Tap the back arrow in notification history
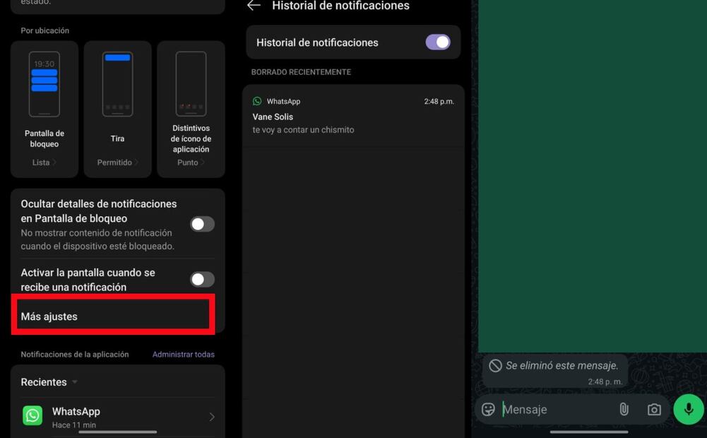 pyautogui.click(x=254, y=6)
